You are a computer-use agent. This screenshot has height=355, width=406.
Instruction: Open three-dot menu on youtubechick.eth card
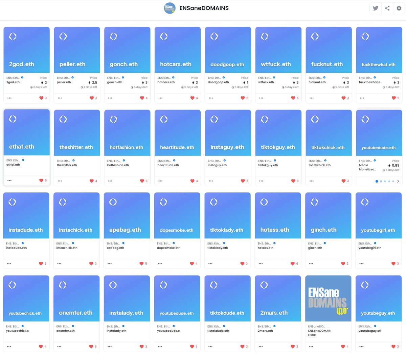(x=9, y=347)
